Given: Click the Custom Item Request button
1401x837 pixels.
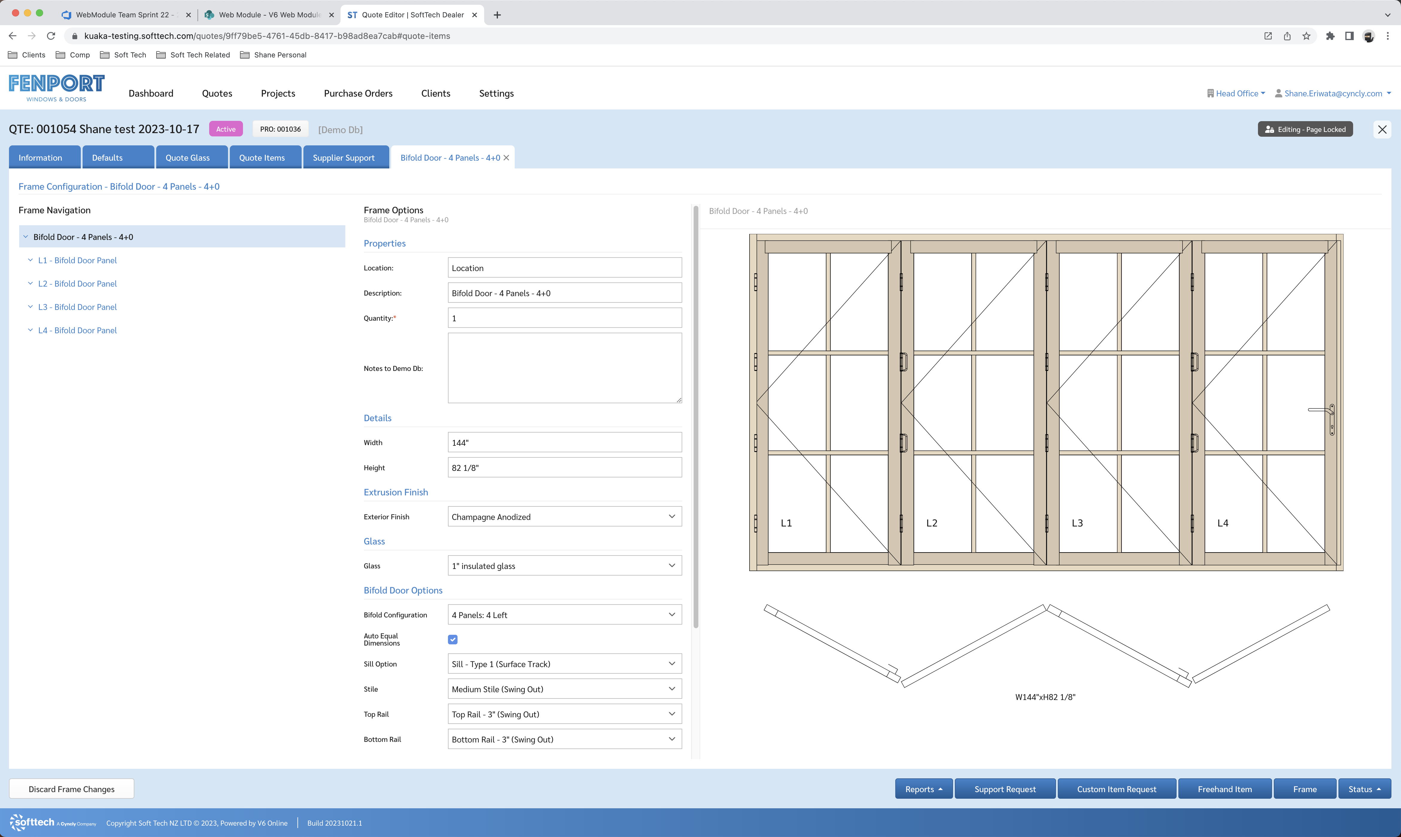Looking at the screenshot, I should point(1116,789).
